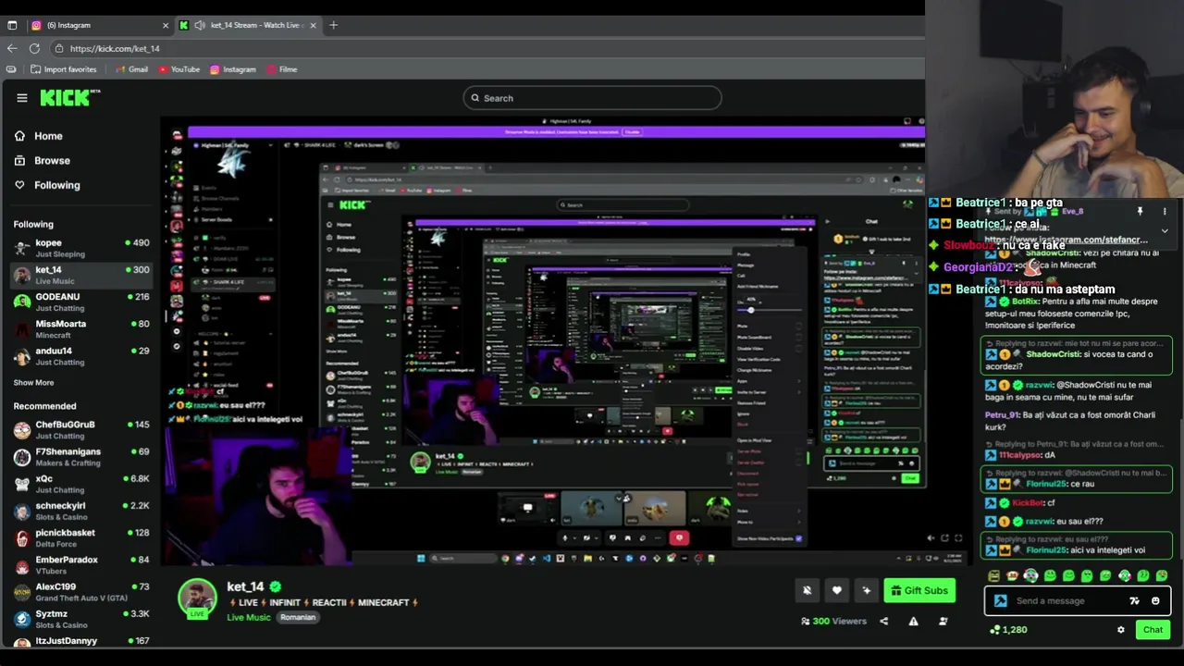
Task: Click ket_14 streamer avatar with LIVE badge
Action: click(197, 598)
